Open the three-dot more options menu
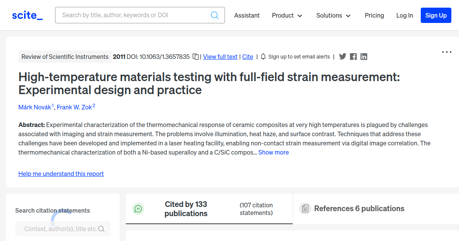 (447, 52)
